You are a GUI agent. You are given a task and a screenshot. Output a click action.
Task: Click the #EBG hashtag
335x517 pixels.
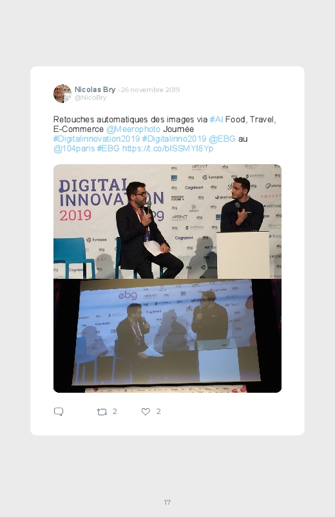108,148
